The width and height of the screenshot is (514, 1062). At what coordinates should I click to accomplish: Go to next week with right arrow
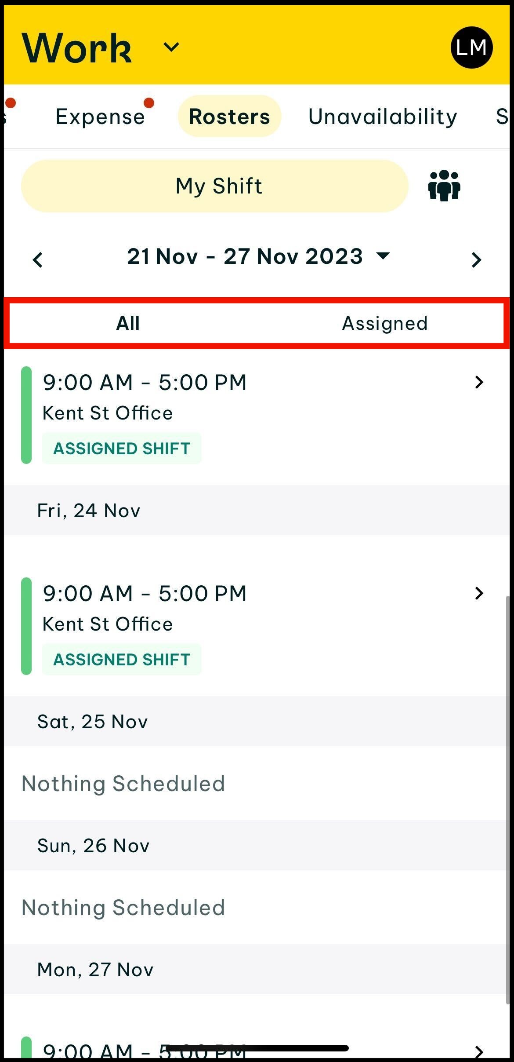[476, 260]
